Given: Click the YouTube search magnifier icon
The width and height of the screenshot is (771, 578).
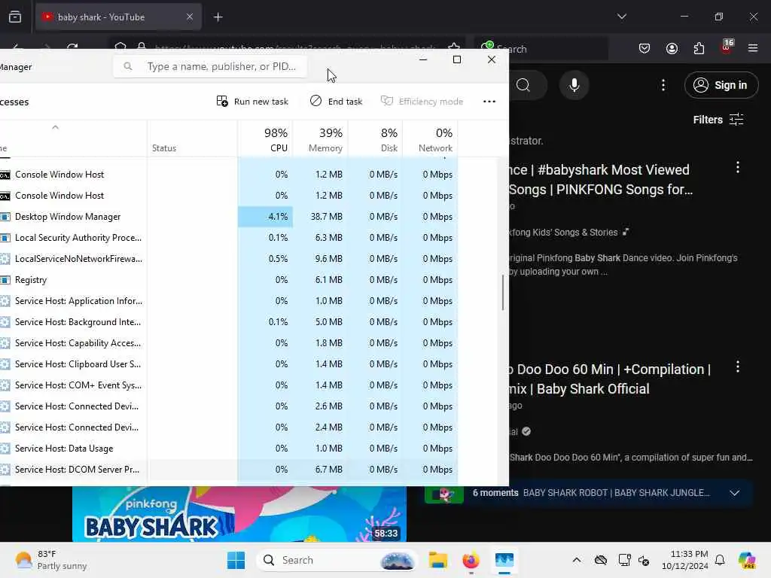Looking at the screenshot, I should click(523, 85).
